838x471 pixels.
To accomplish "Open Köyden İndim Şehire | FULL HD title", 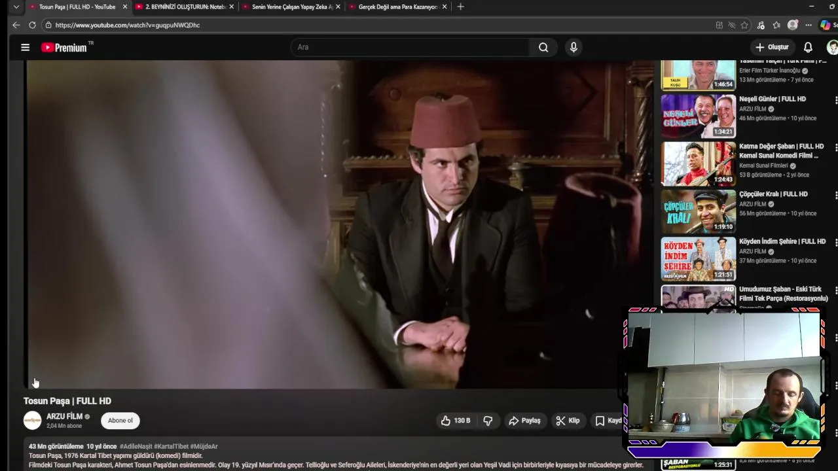I will coord(782,241).
